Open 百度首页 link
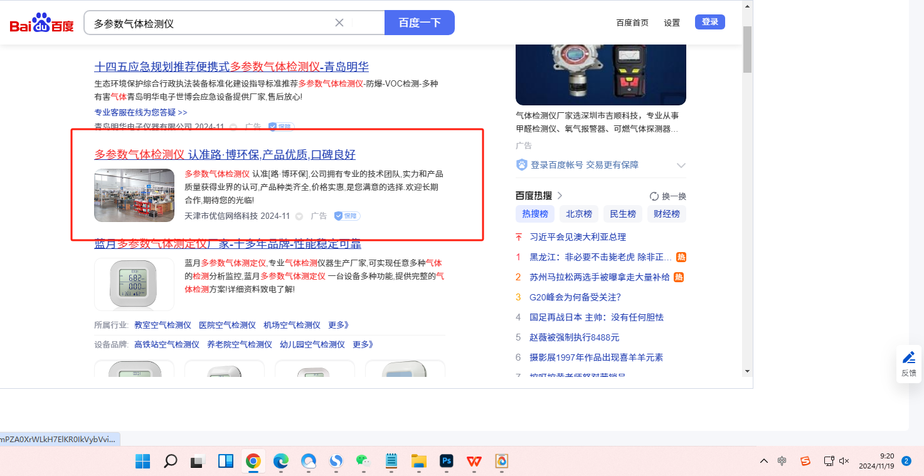The image size is (924, 476). pyautogui.click(x=632, y=23)
